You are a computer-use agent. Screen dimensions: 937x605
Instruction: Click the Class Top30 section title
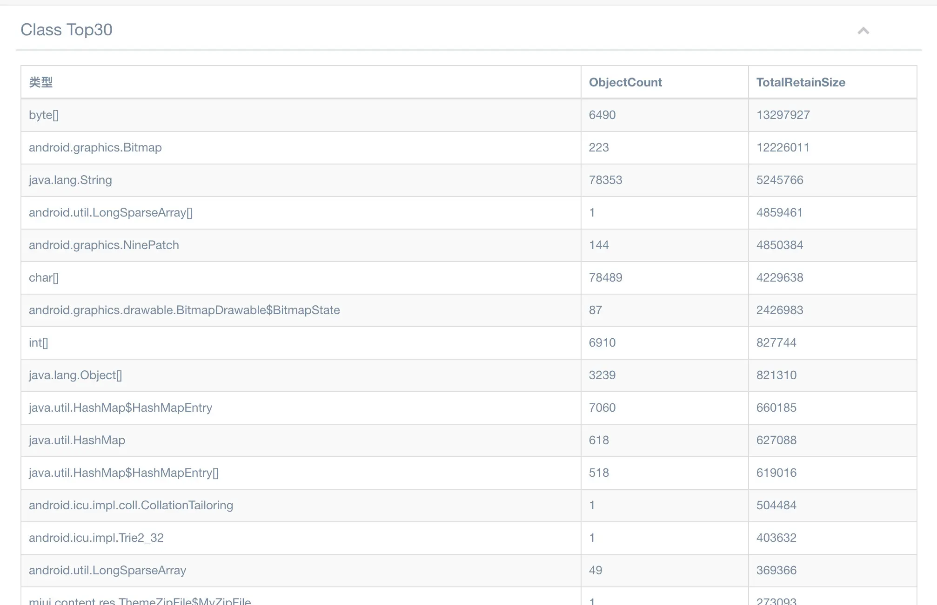tap(67, 30)
